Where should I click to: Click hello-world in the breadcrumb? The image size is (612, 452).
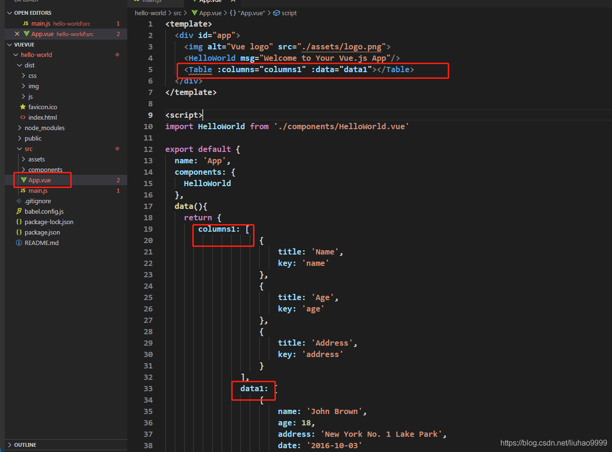[x=151, y=13]
